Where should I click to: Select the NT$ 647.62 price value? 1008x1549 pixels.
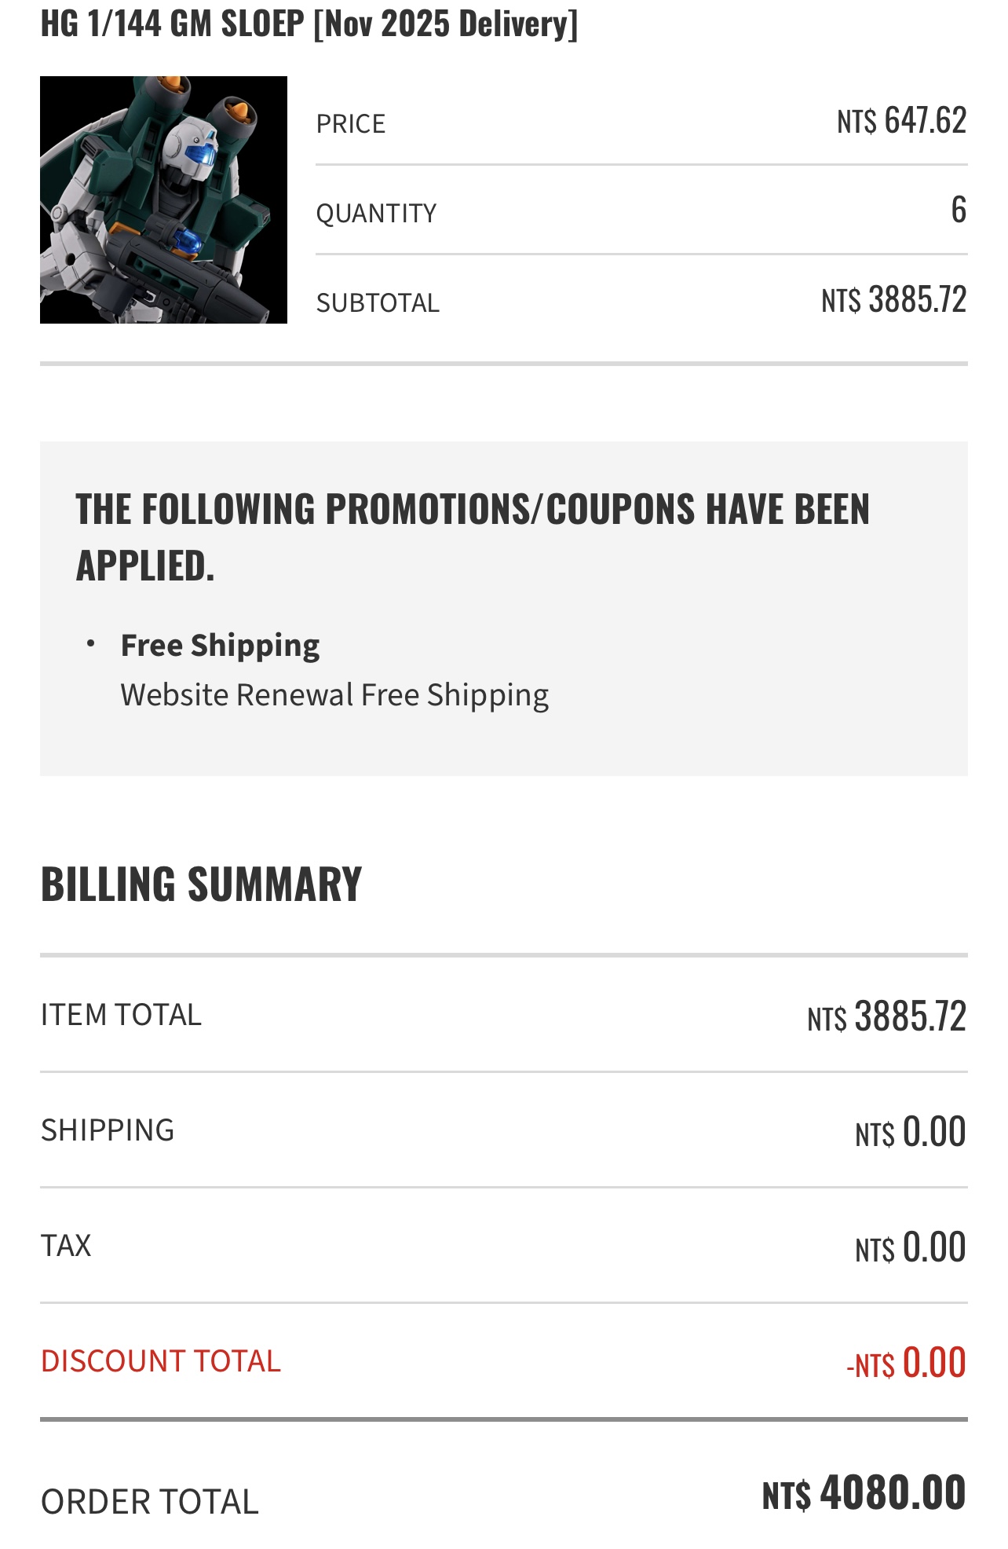(x=901, y=120)
